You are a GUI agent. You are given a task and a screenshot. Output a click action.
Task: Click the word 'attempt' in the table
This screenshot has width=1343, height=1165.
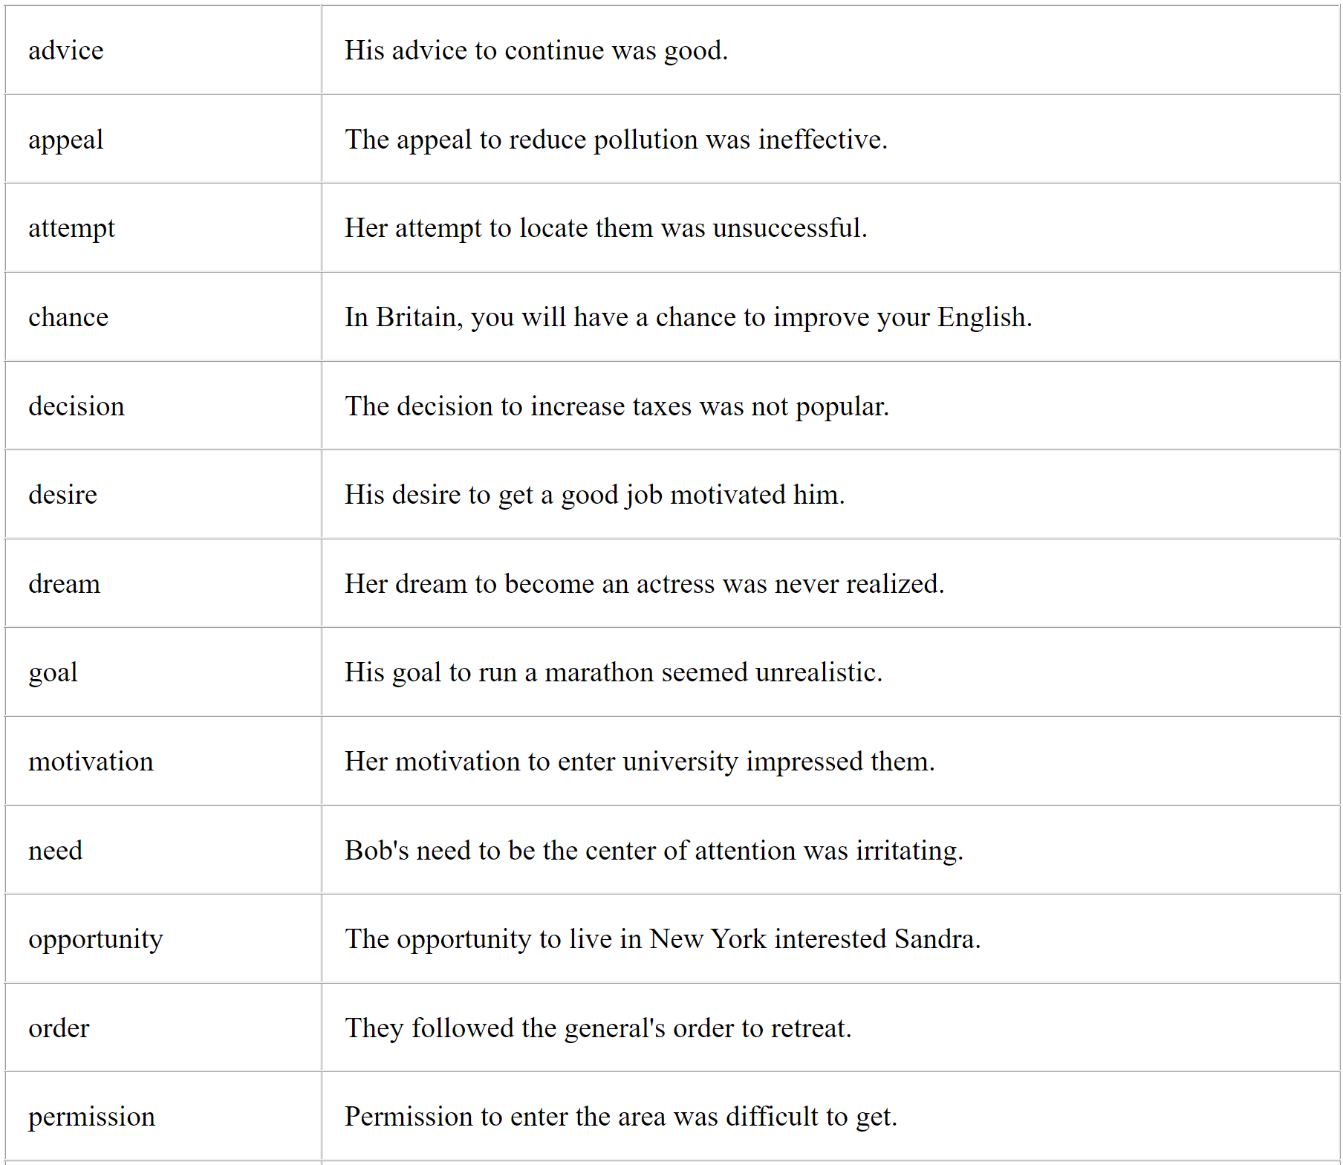click(x=71, y=228)
